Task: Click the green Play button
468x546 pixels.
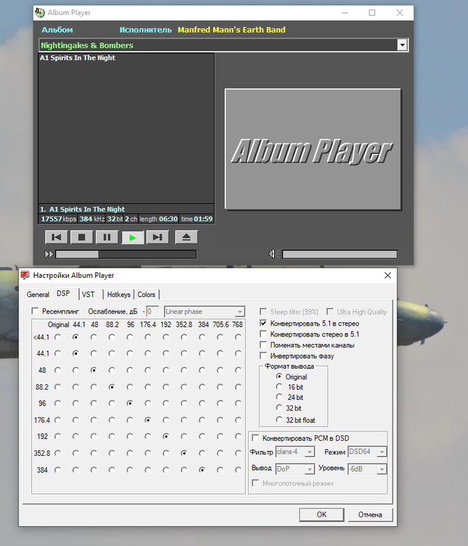Action: coord(133,237)
